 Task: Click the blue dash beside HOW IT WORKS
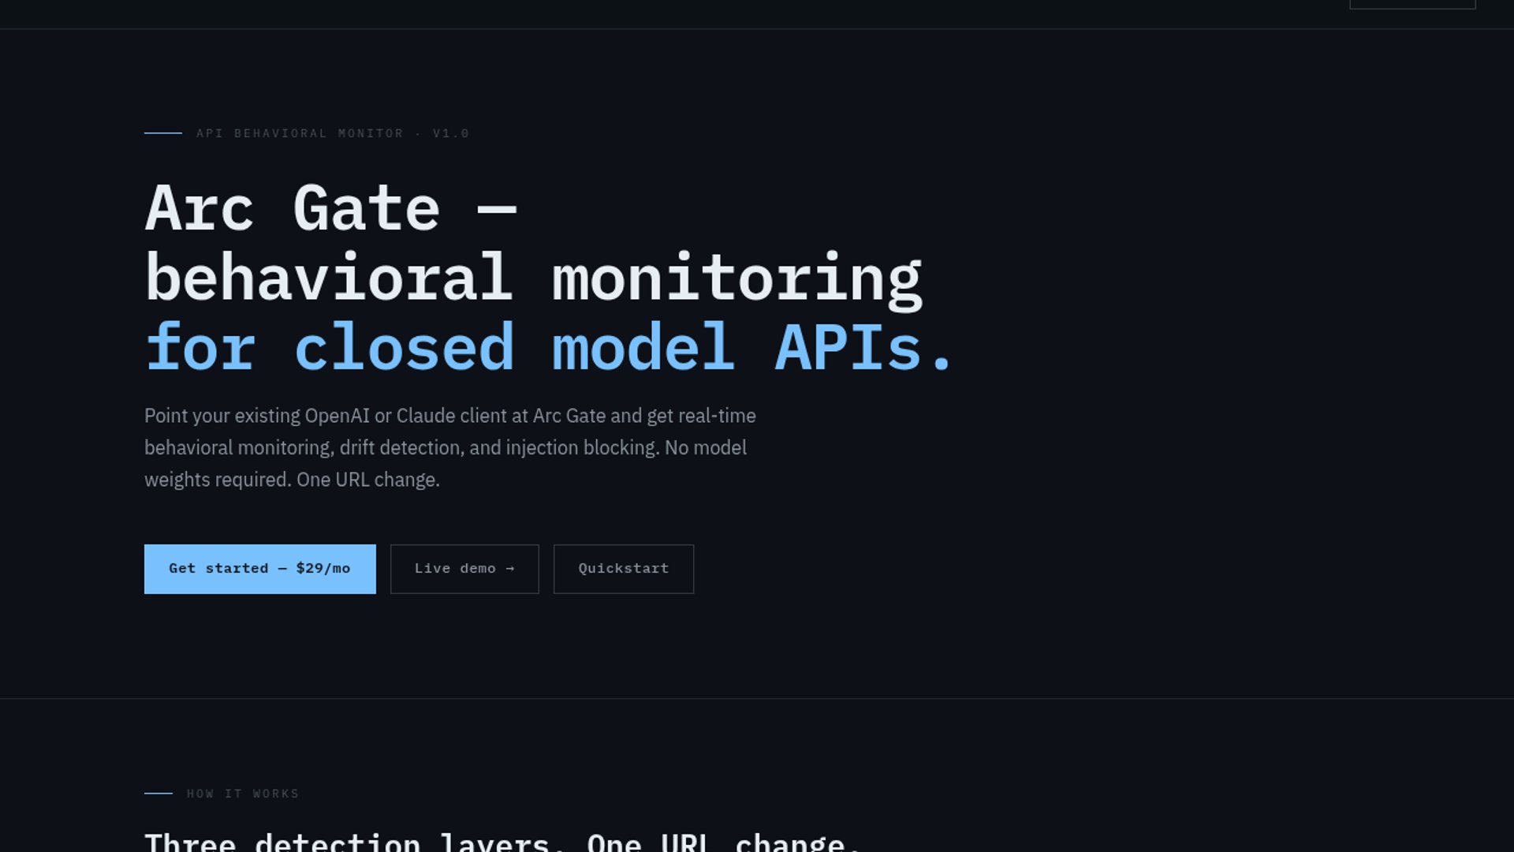pos(158,794)
